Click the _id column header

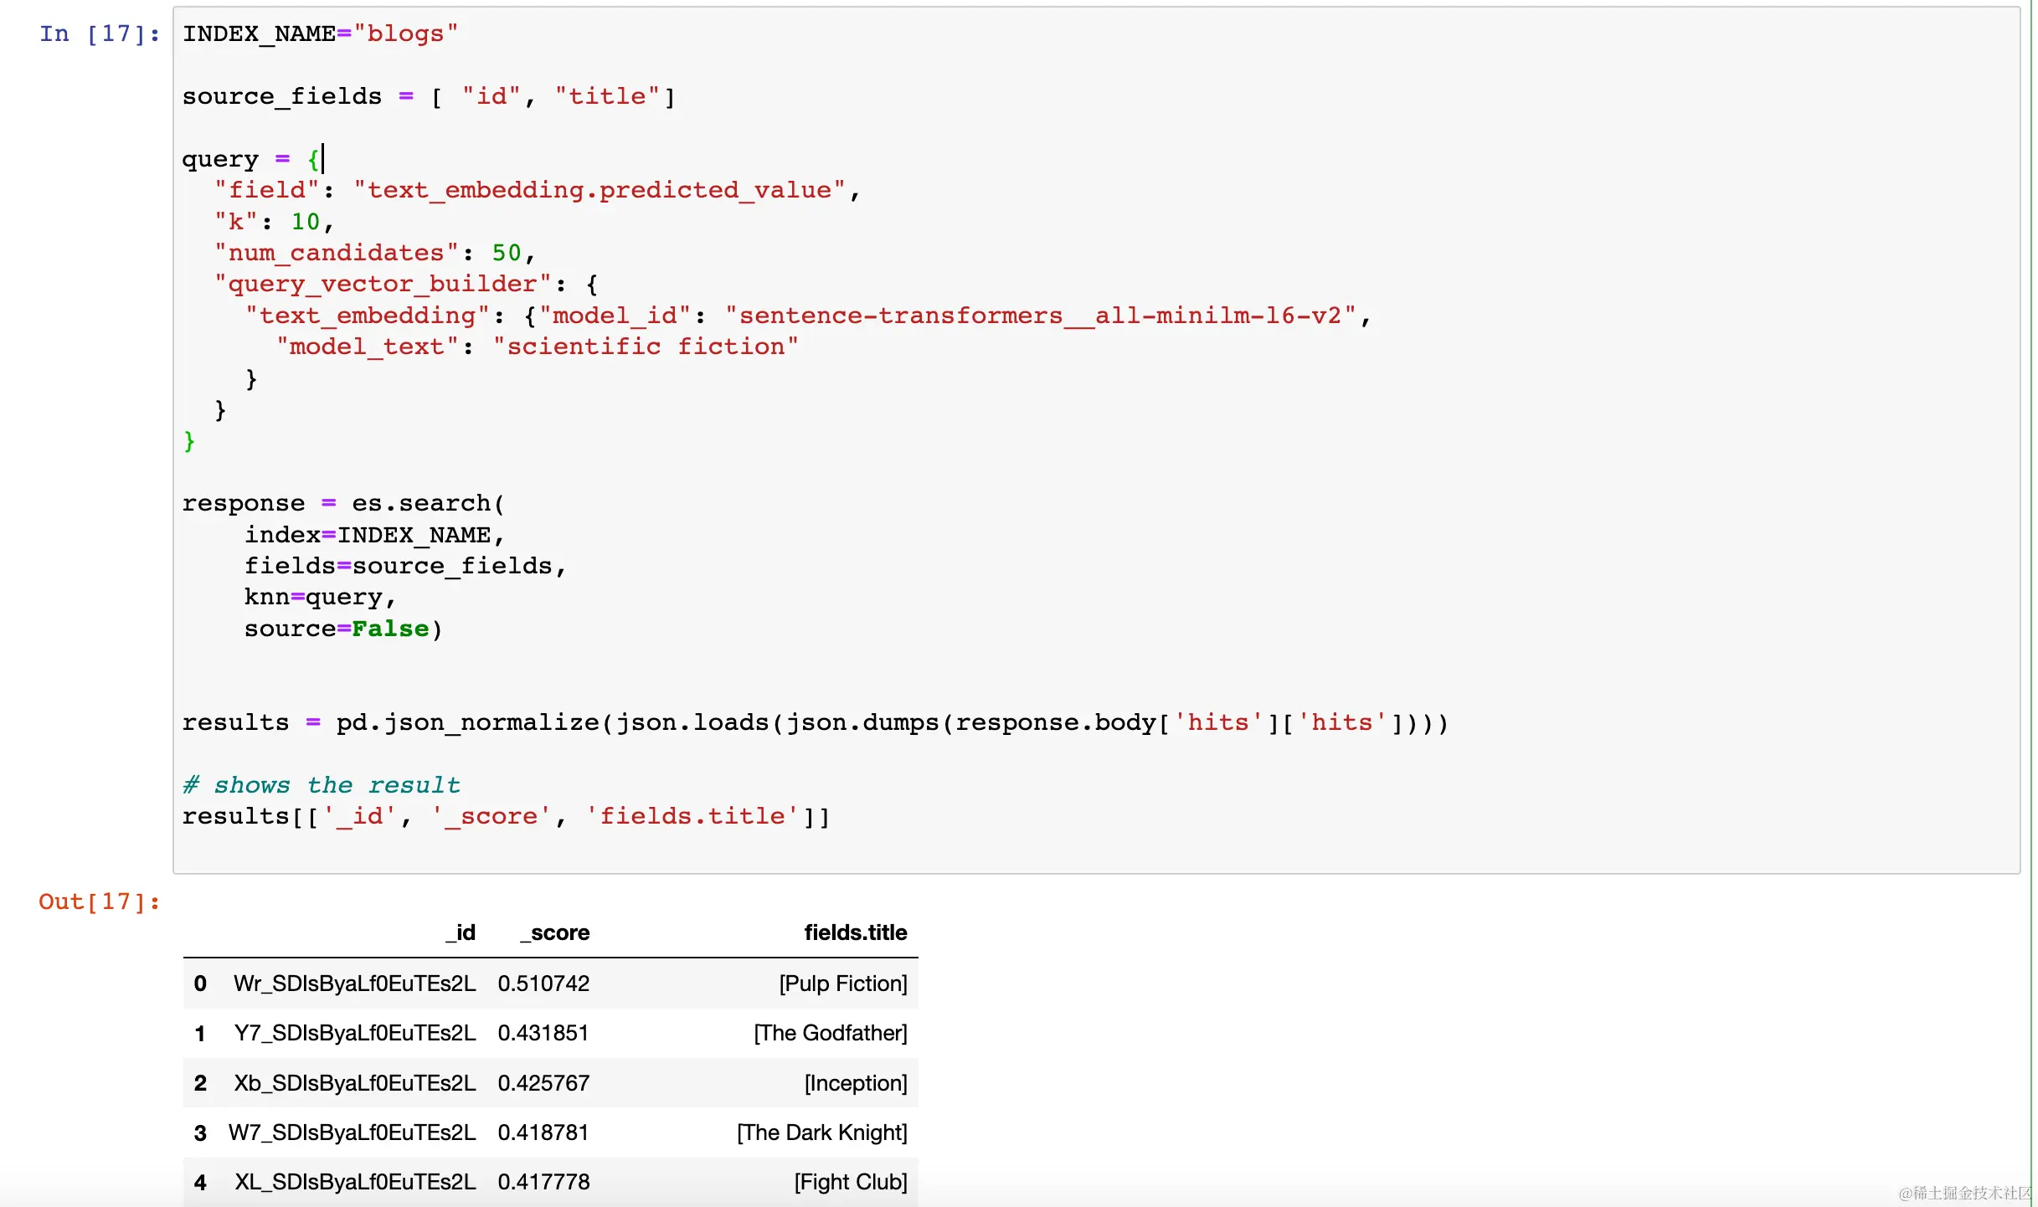[x=460, y=932]
